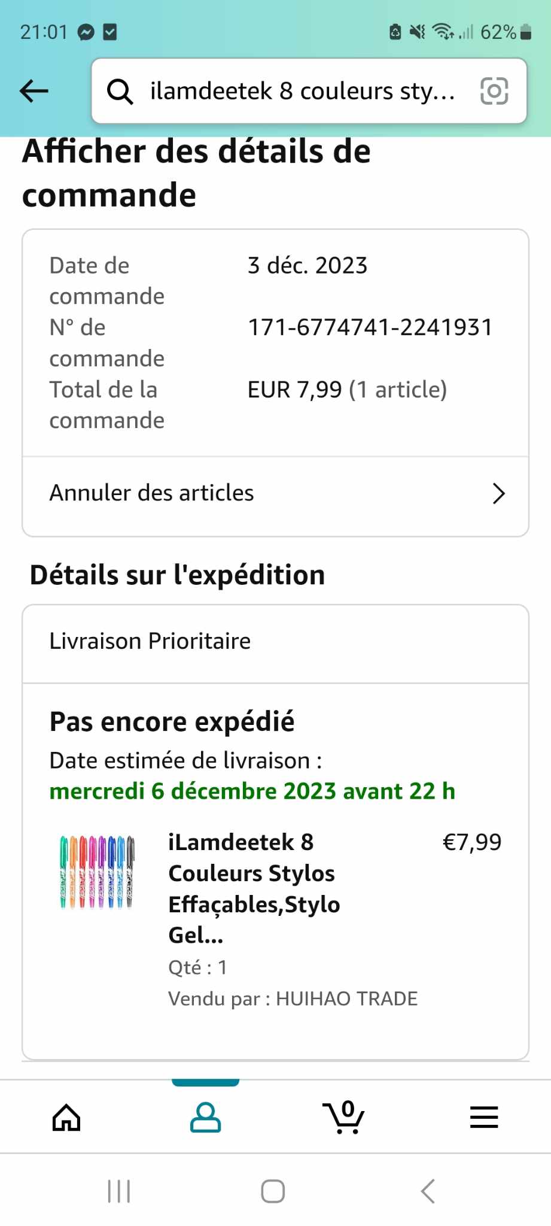Open the shopping cart
The image size is (551, 1226).
tap(343, 1117)
